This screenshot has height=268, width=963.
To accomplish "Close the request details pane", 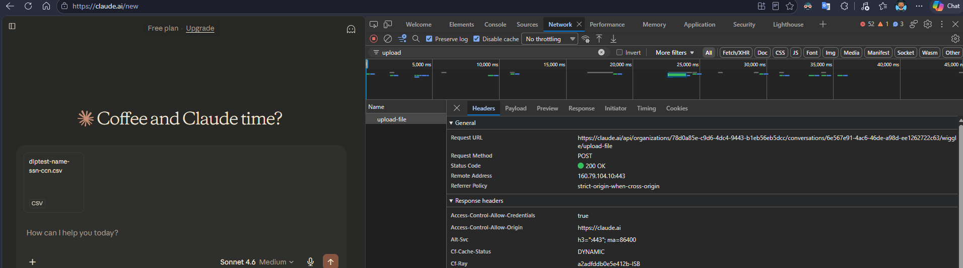I will click(457, 108).
